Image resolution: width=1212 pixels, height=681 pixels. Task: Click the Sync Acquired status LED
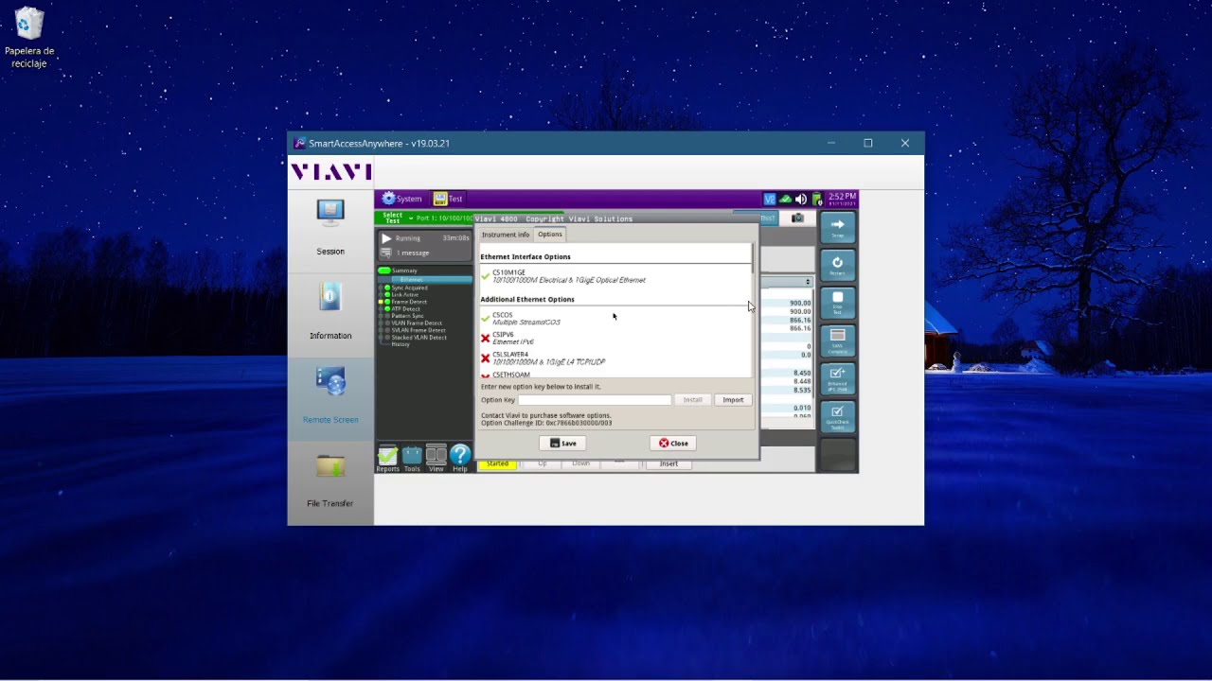(x=387, y=288)
